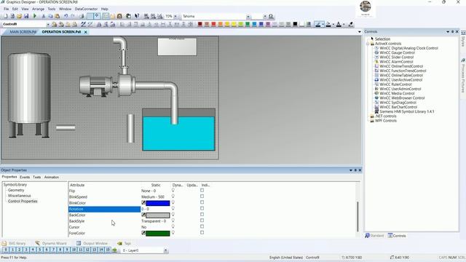Click the line color pen icon
Image resolution: width=466 pixels, height=262 pixels.
317,24
